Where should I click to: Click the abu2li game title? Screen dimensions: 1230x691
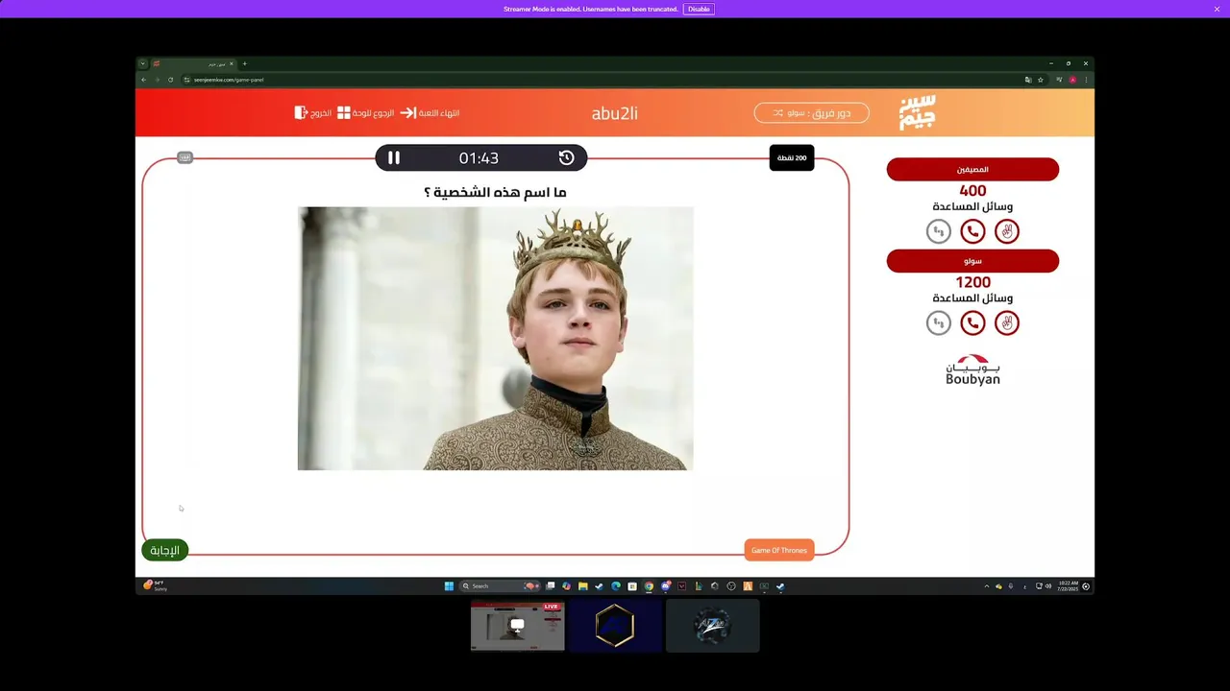pyautogui.click(x=614, y=113)
